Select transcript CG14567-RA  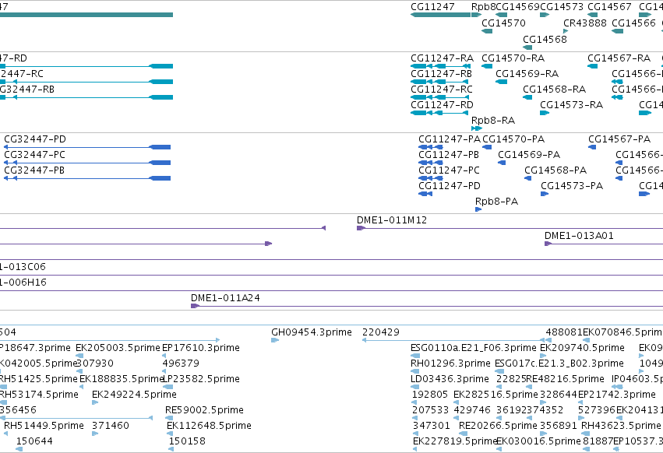click(619, 58)
